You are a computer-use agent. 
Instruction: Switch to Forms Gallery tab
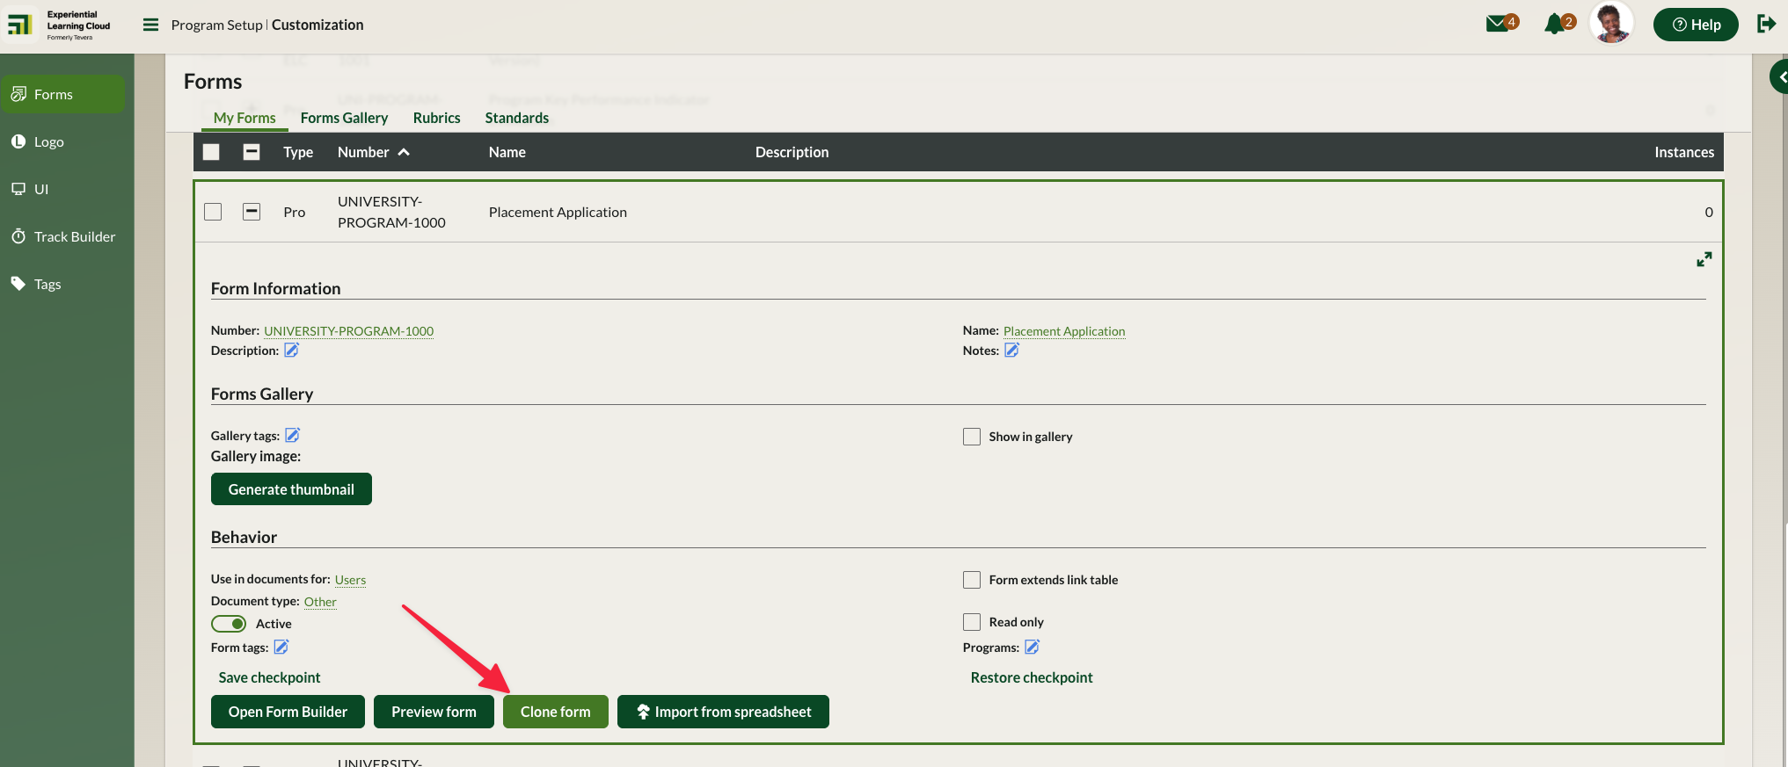[x=344, y=118]
